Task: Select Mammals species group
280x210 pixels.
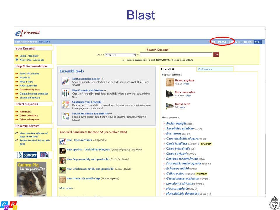Action: pos(25,112)
